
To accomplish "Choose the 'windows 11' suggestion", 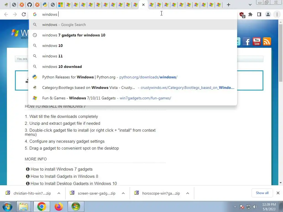I will point(133,56).
